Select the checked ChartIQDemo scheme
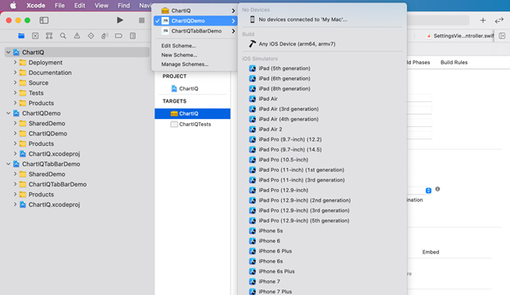510x295 pixels. pyautogui.click(x=195, y=20)
